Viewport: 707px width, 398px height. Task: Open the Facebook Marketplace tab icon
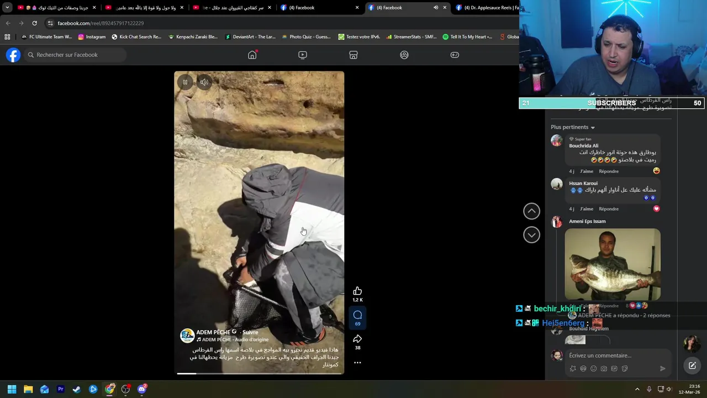tap(353, 55)
